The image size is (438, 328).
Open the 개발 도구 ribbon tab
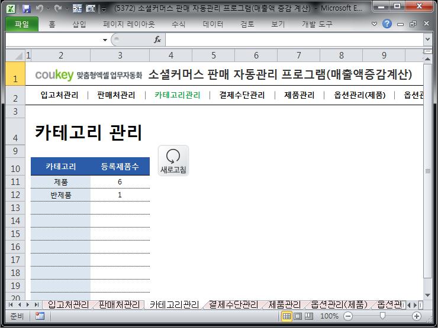tap(317, 24)
